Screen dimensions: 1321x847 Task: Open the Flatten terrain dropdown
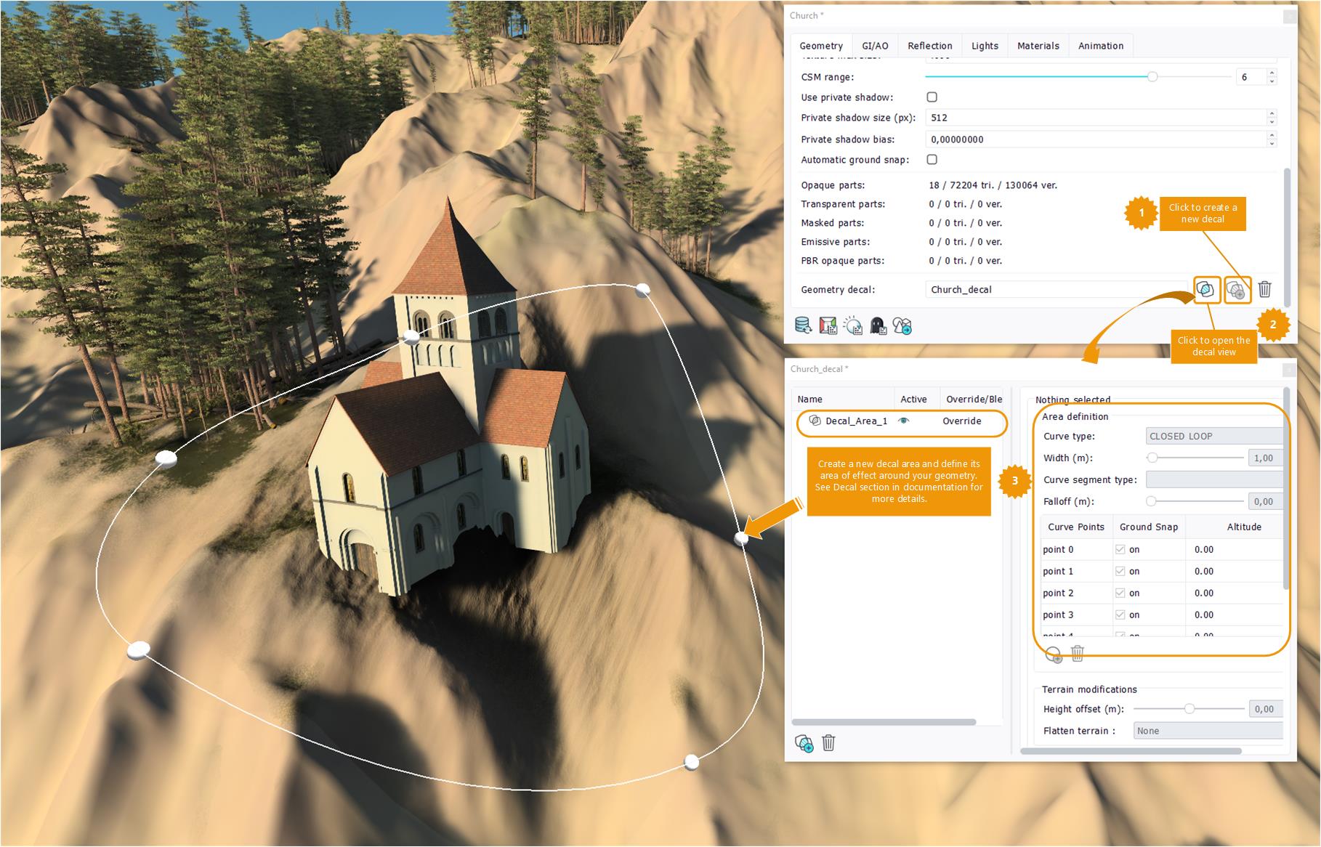[1208, 731]
